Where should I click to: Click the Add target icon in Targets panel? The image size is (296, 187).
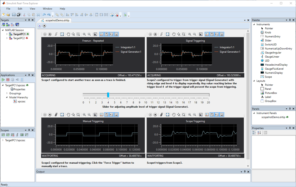click(3, 25)
